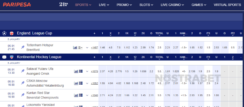Select 2X odds 2.99 for Tottenham match

click(x=143, y=48)
